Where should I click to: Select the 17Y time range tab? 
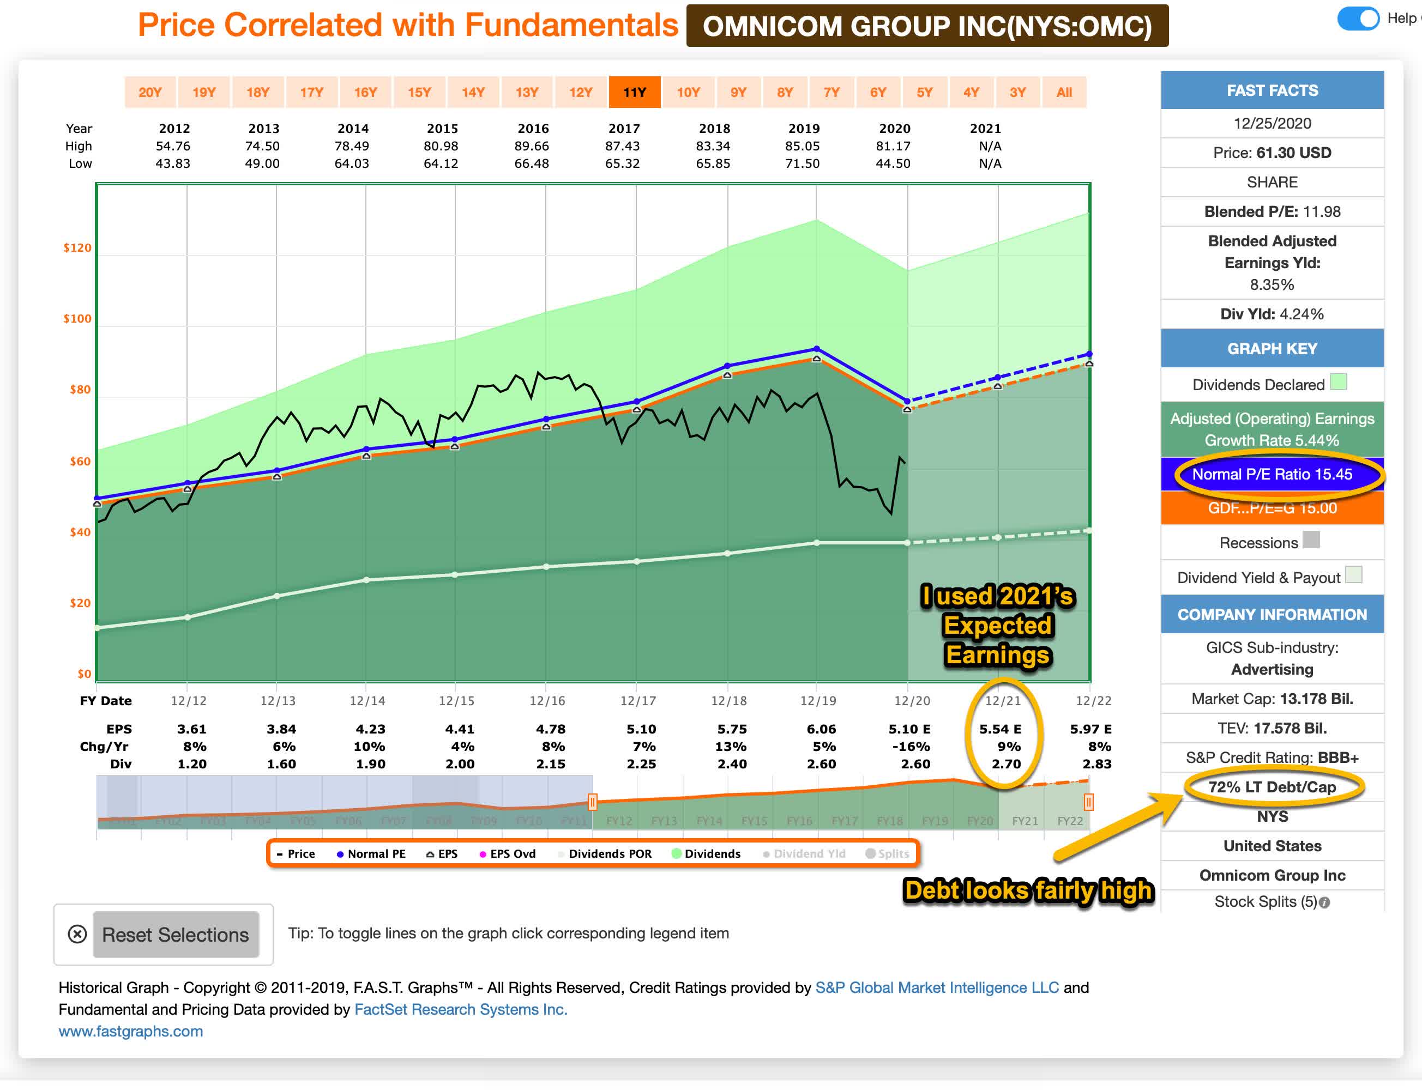tap(312, 92)
